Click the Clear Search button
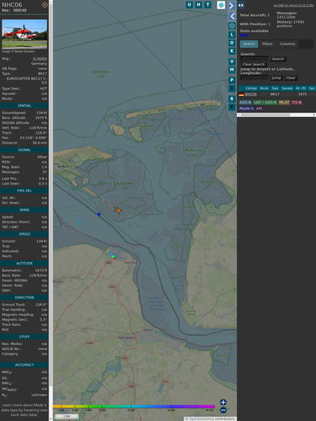 pyautogui.click(x=254, y=65)
